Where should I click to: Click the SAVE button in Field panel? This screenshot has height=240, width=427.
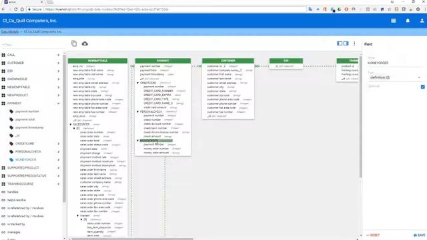pos(420,235)
